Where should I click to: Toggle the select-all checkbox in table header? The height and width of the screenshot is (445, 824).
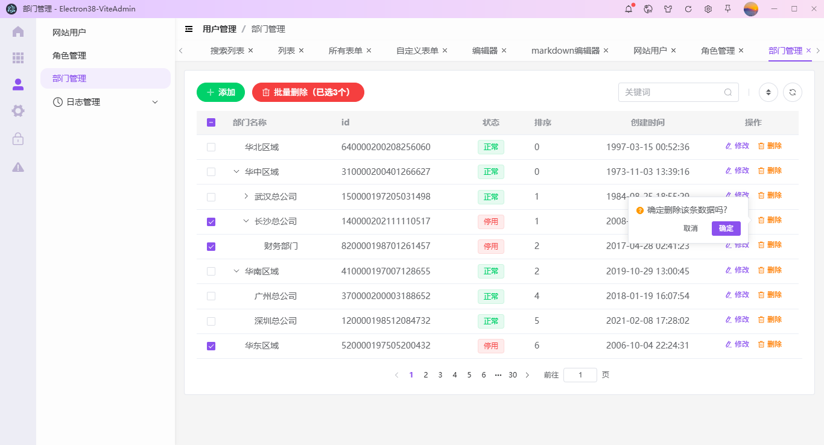(x=211, y=122)
